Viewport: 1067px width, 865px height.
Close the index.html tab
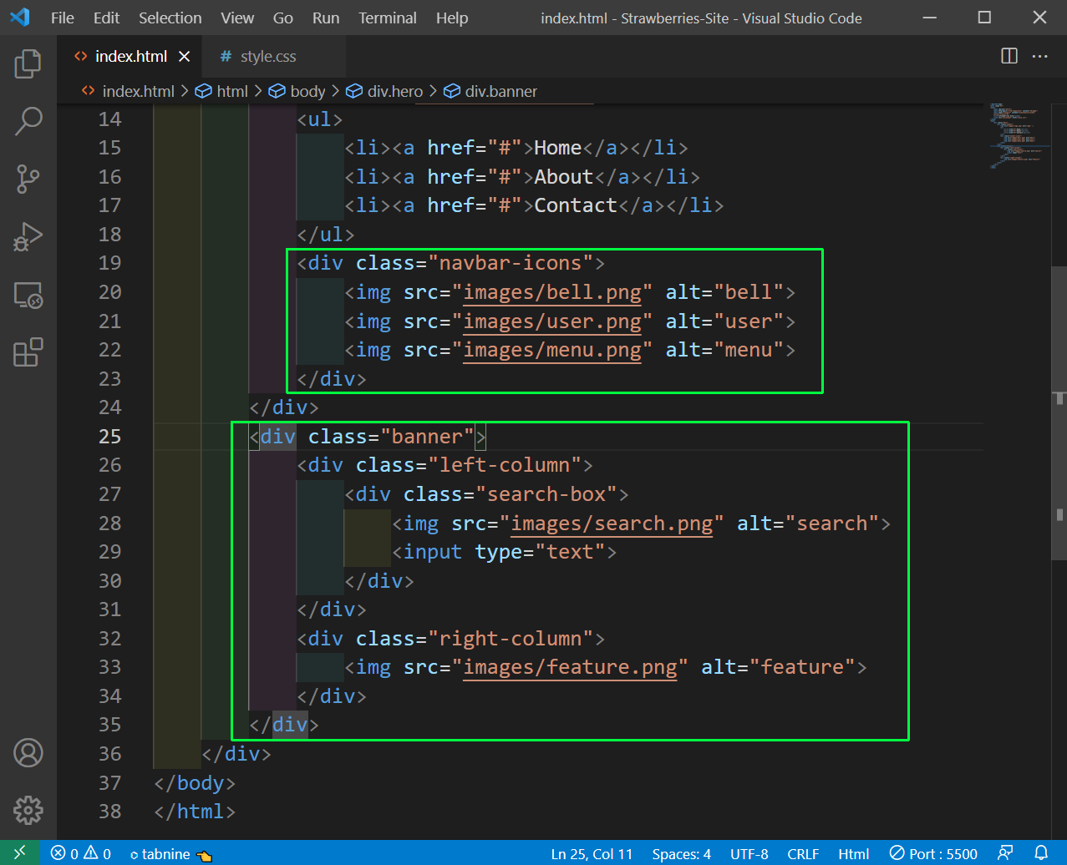[185, 56]
